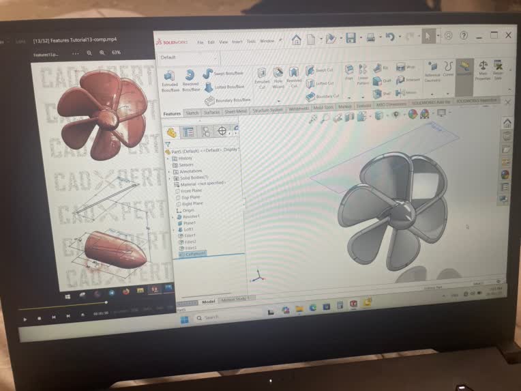Select the Shell tool
Image resolution: width=521 pixels, height=391 pixels.
coord(381,93)
